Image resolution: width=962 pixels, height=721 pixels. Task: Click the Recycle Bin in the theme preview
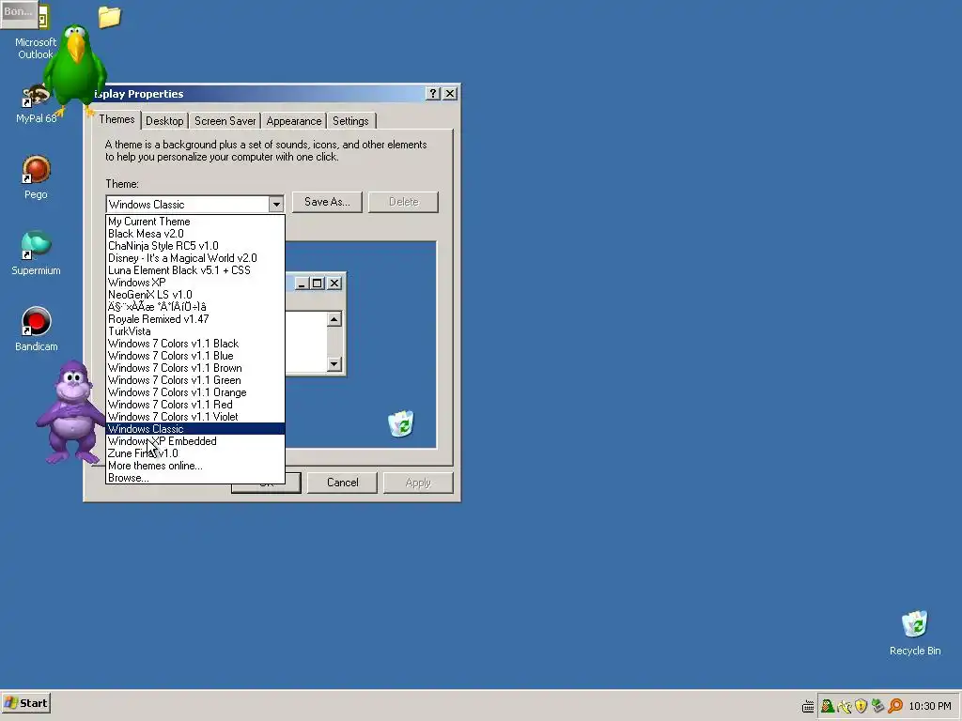pos(401,423)
